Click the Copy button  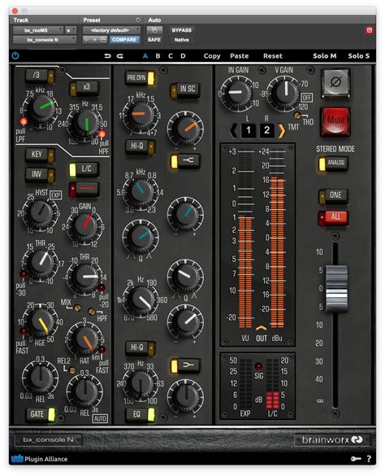tap(212, 56)
